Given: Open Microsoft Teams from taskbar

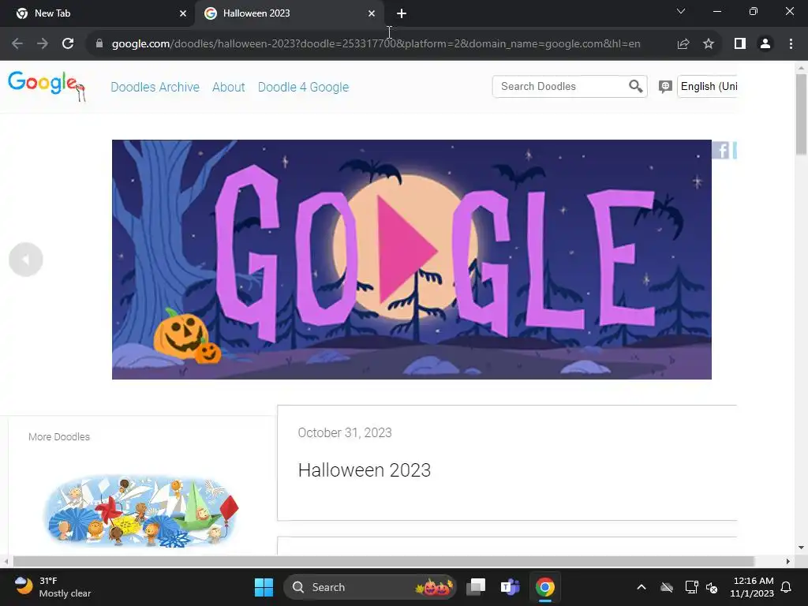Looking at the screenshot, I should coord(511,587).
